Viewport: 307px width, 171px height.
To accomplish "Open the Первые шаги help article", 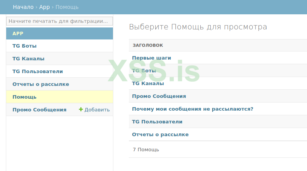I will pos(151,58).
